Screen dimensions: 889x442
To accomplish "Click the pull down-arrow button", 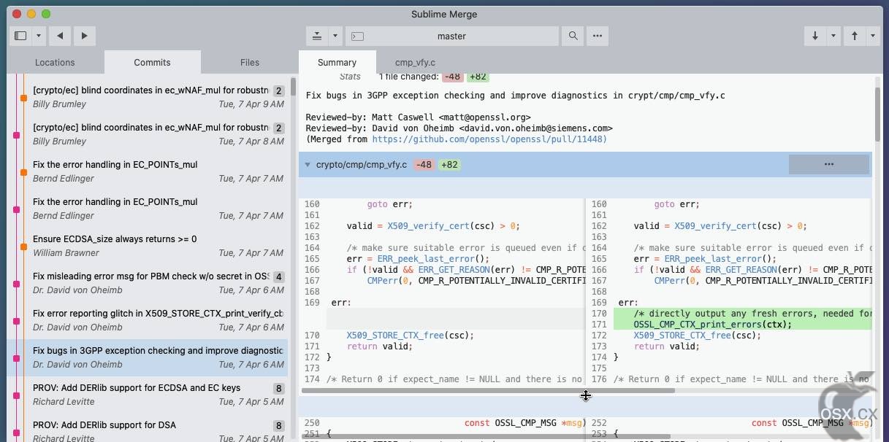I will [815, 36].
